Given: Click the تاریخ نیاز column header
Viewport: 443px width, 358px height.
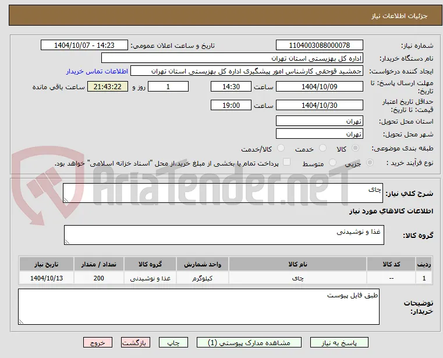Looking at the screenshot, I should click(x=47, y=264).
